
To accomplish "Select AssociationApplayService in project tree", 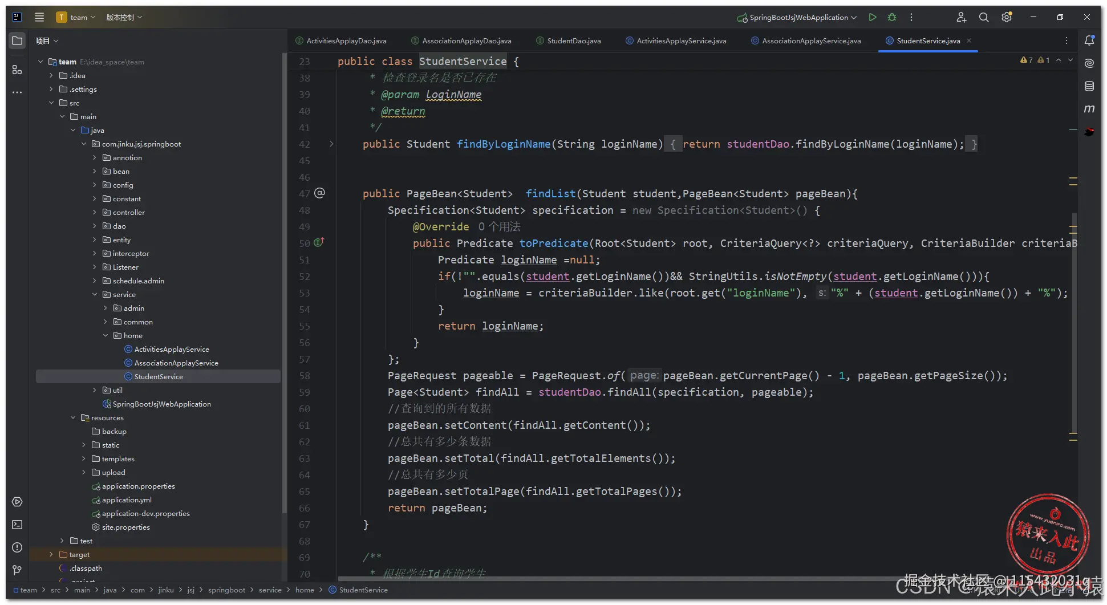I will tap(176, 363).
